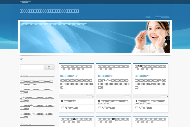
Task: Open the bottom-row card title containing SBI
Action: (76, 121)
